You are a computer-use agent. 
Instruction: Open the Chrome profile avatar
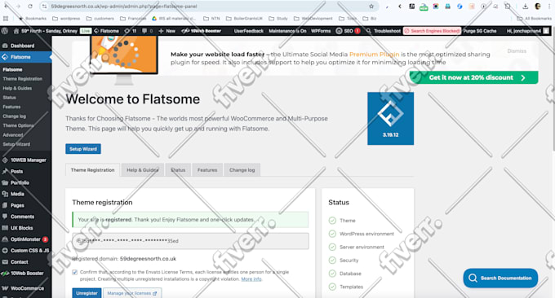coord(538,7)
